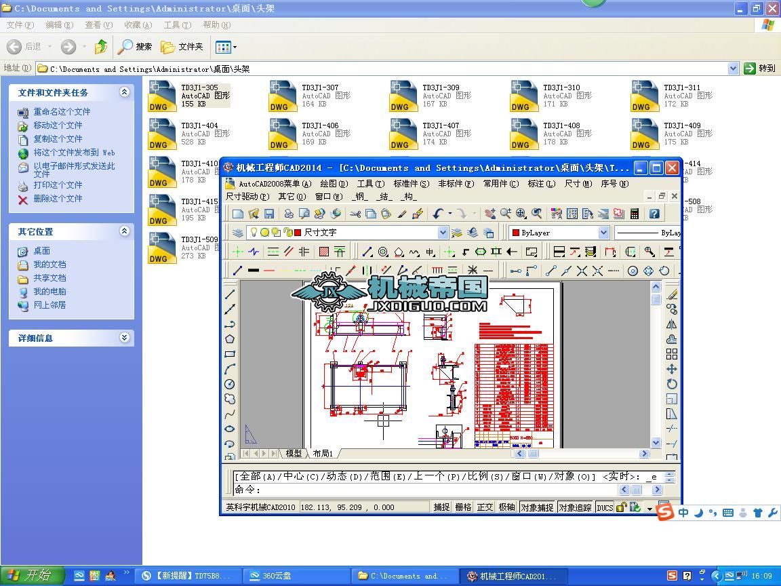Select the Pan (hand) tool in CAD

click(490, 214)
